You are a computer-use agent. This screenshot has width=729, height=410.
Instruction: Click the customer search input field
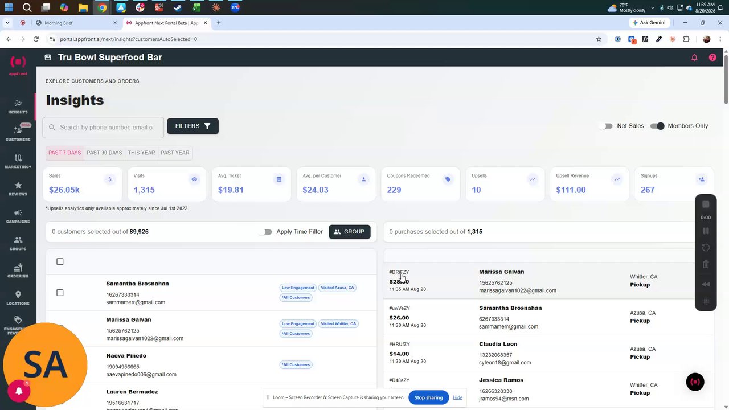(x=103, y=128)
